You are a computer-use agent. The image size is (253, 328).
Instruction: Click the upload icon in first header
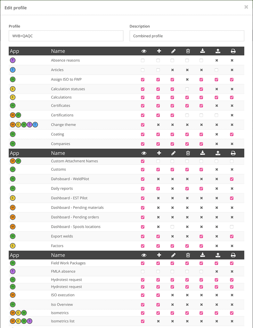[x=218, y=51]
